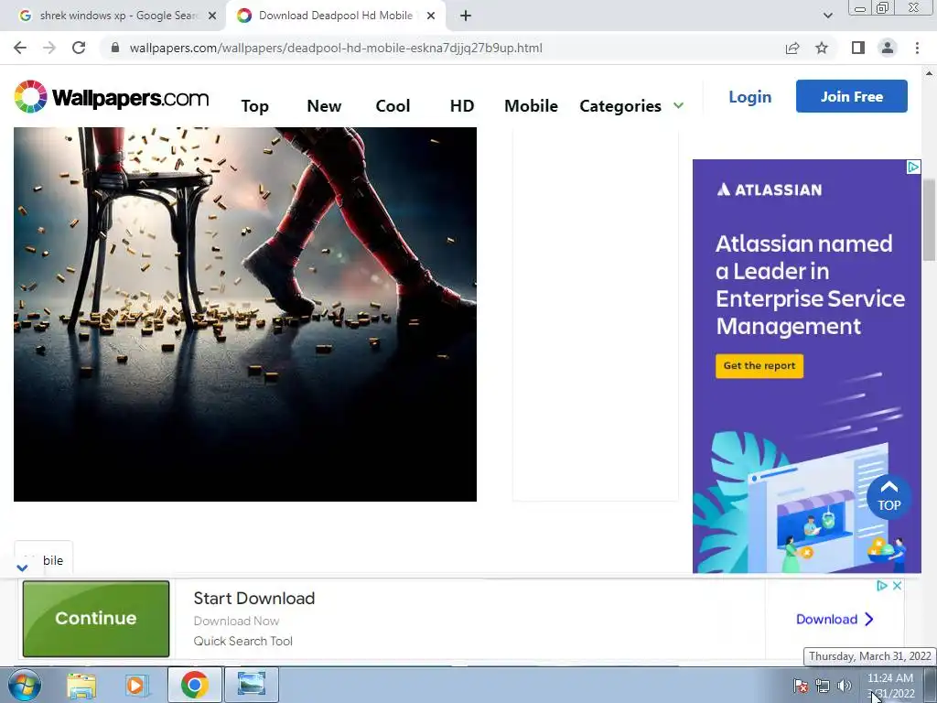Open the Deadpool wallpaper image
Viewport: 937px width, 703px height.
click(x=245, y=314)
